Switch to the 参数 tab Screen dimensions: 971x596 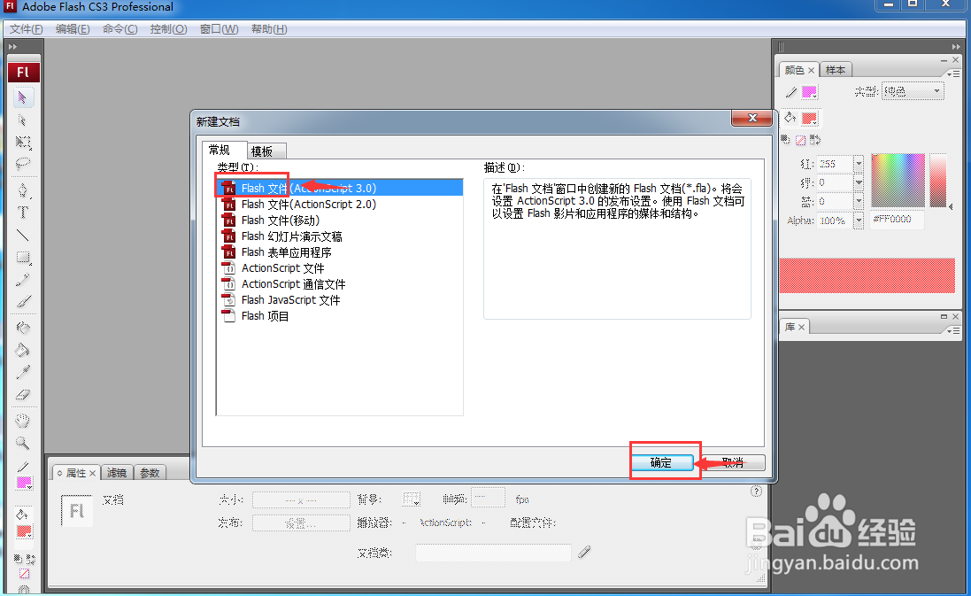click(150, 473)
